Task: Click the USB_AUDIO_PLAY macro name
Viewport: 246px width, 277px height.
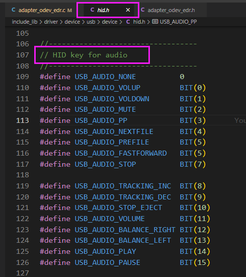Action: [x=105, y=251]
